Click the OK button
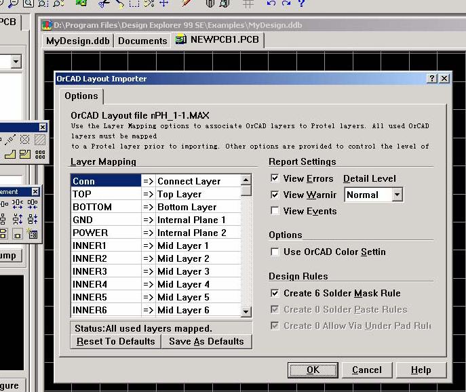 coord(313,370)
